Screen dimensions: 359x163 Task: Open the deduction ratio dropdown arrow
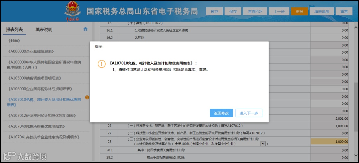263,143
